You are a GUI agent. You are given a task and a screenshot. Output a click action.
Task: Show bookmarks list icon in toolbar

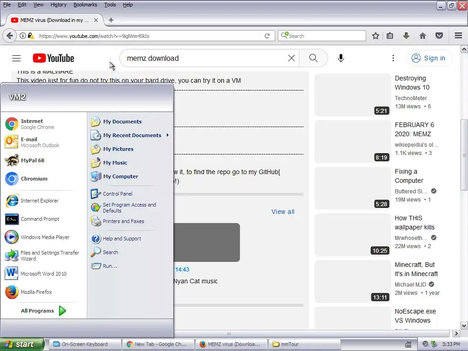(x=390, y=36)
